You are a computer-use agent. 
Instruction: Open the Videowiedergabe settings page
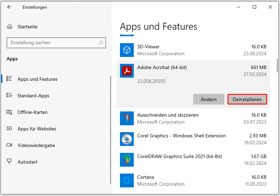tap(36, 145)
